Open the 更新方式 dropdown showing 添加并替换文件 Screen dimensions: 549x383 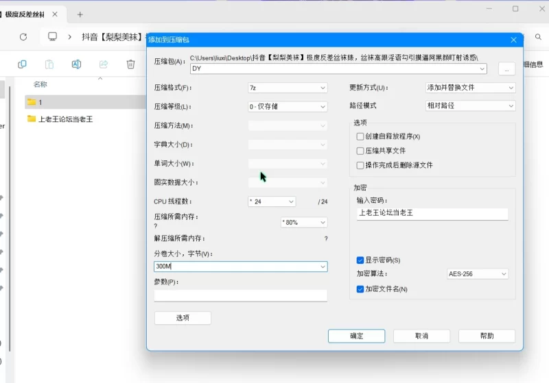click(x=470, y=88)
